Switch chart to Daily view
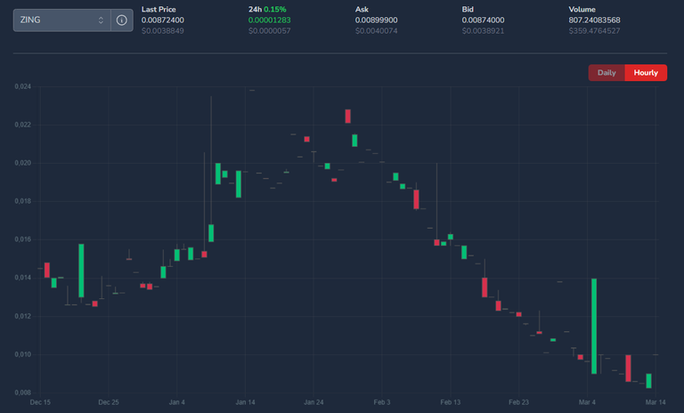This screenshot has height=413, width=684. (x=607, y=73)
